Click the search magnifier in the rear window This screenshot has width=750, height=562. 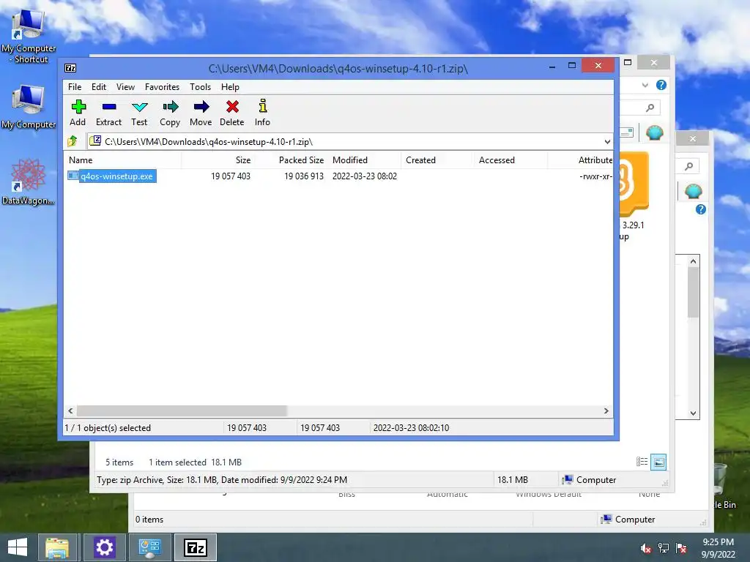click(x=688, y=166)
